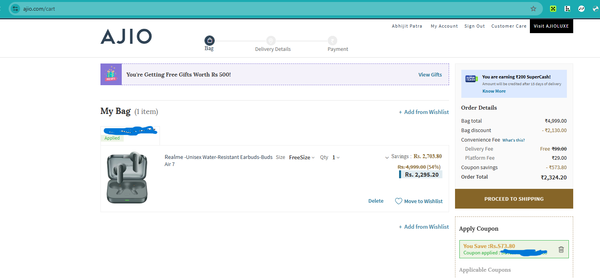Click the Payment step circle icon
This screenshot has height=278, width=600.
click(x=332, y=40)
